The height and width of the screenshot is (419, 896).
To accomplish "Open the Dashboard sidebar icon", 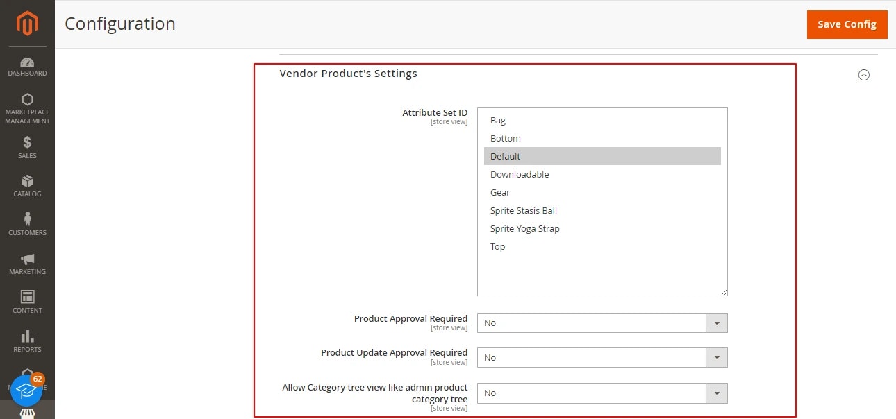I will coord(27,62).
